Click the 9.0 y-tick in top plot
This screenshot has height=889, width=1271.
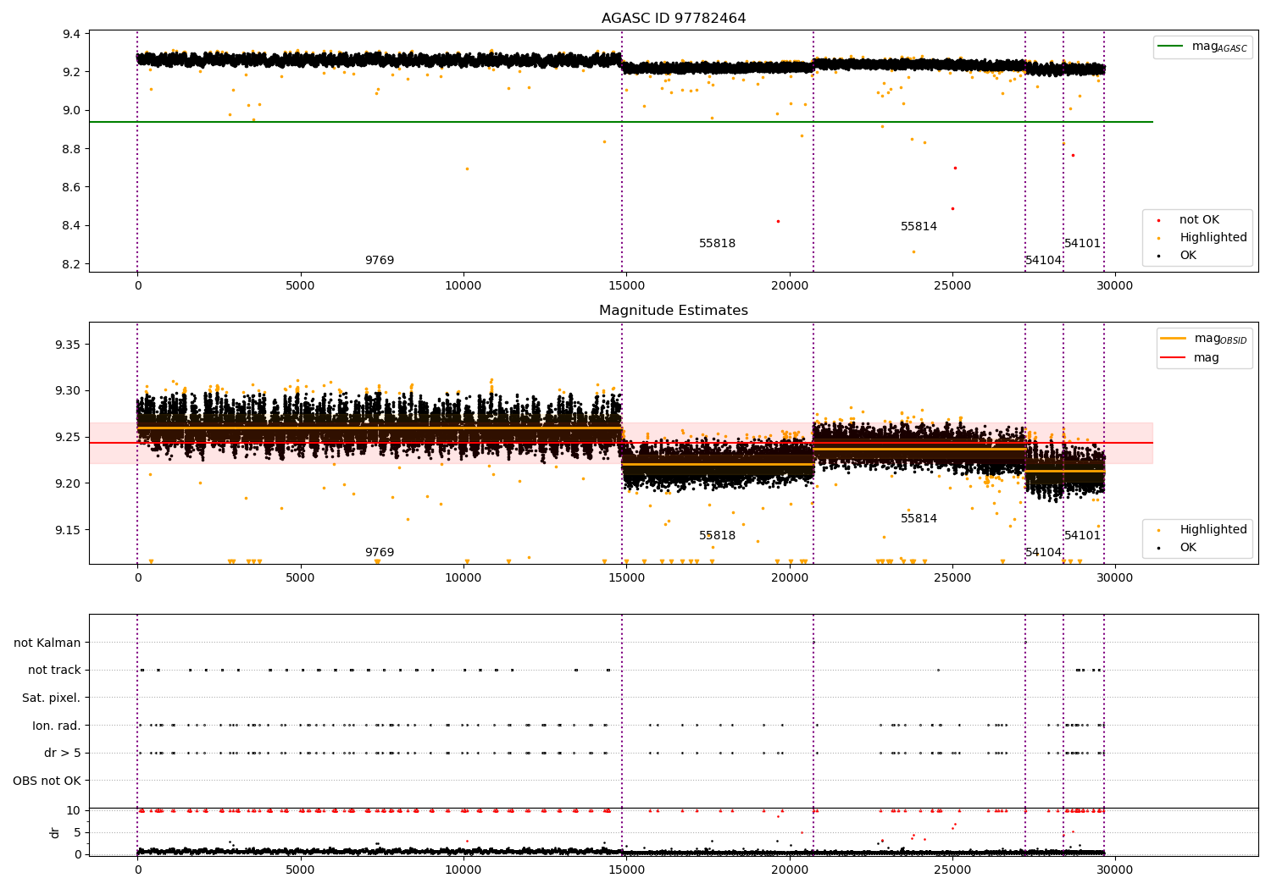pyautogui.click(x=72, y=111)
